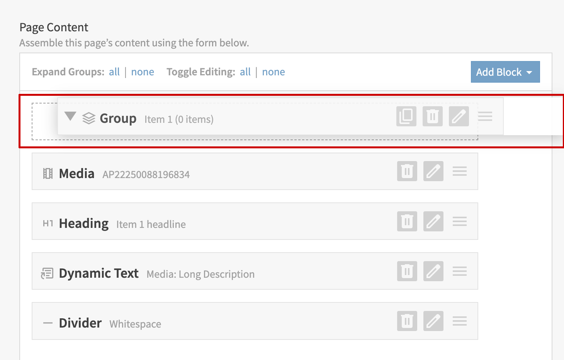Collapse groups with Expand Groups none

pyautogui.click(x=143, y=72)
